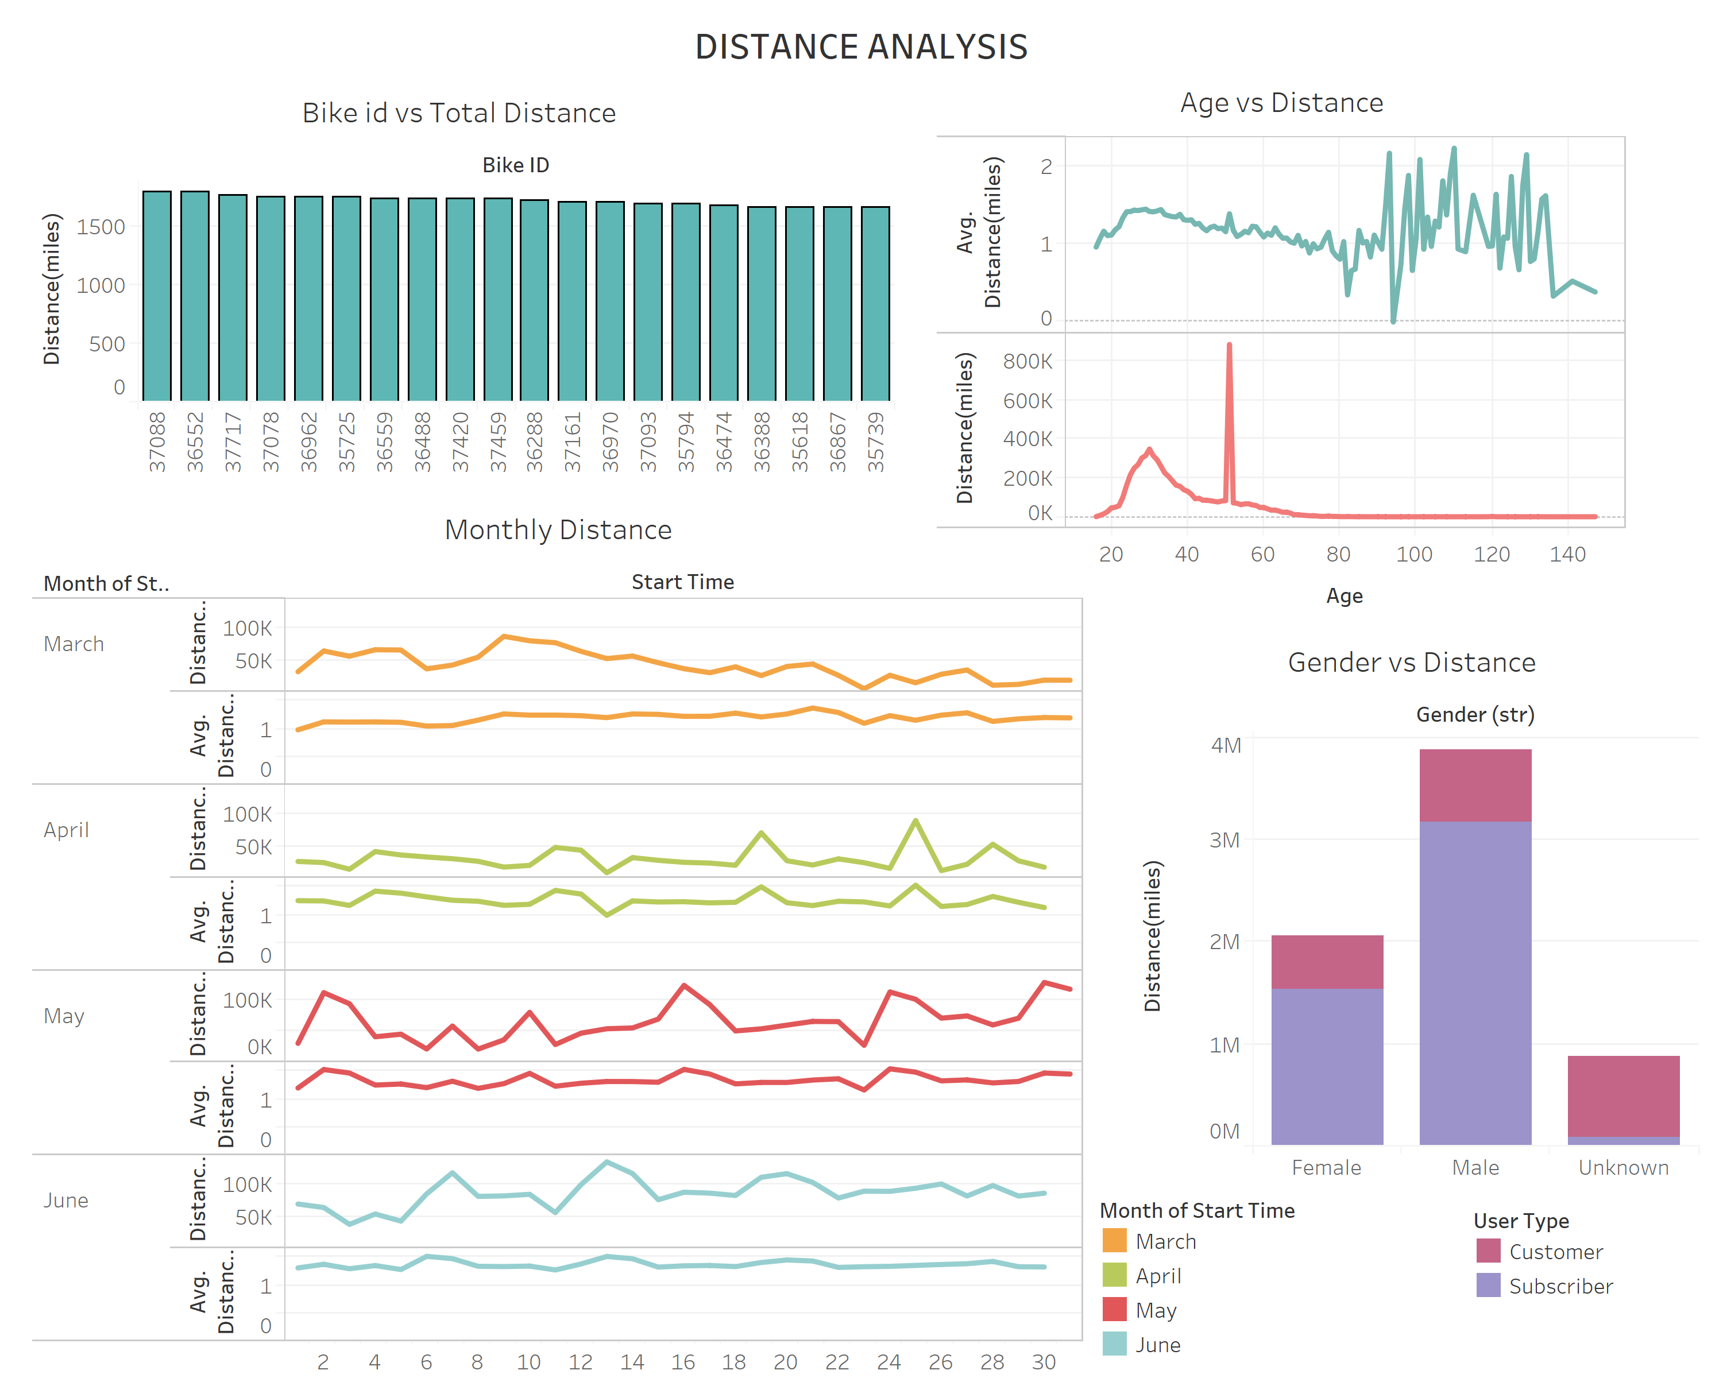Select the March row label
Image resolution: width=1723 pixels, height=1378 pixels.
[x=74, y=644]
